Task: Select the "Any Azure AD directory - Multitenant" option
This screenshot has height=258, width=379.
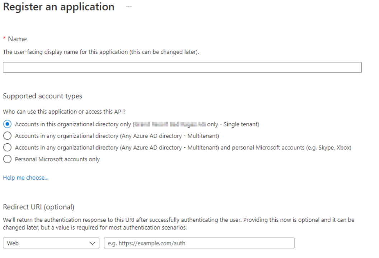Action: [7, 136]
